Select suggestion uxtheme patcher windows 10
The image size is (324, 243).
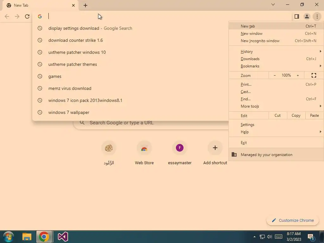(x=130, y=52)
